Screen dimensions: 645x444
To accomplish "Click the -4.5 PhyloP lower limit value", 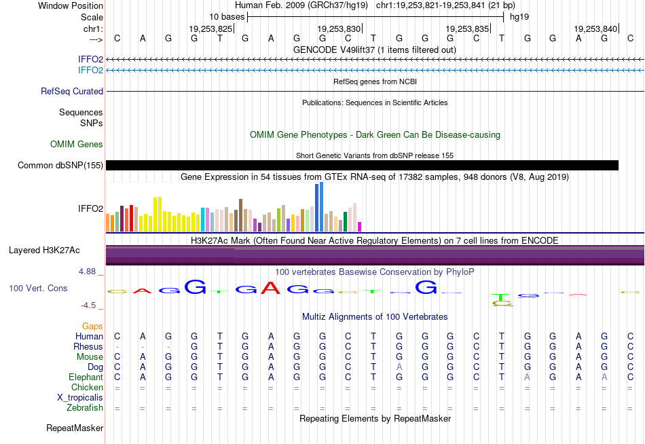I will click(88, 306).
